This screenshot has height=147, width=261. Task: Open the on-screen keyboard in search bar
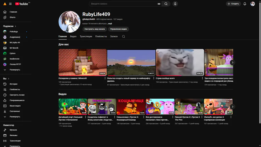pos(159,4)
